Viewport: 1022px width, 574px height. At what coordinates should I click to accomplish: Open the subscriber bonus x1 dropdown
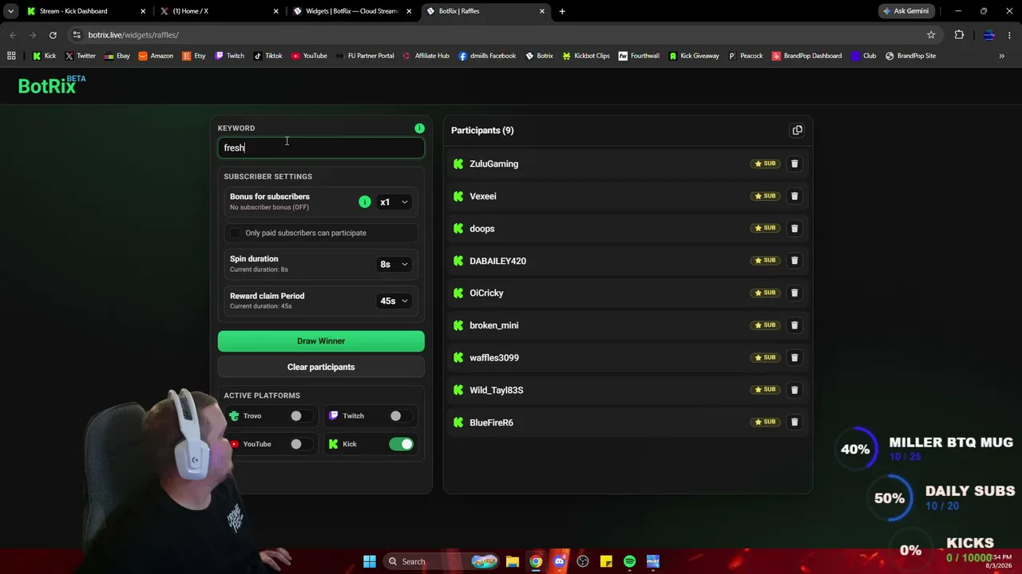394,202
